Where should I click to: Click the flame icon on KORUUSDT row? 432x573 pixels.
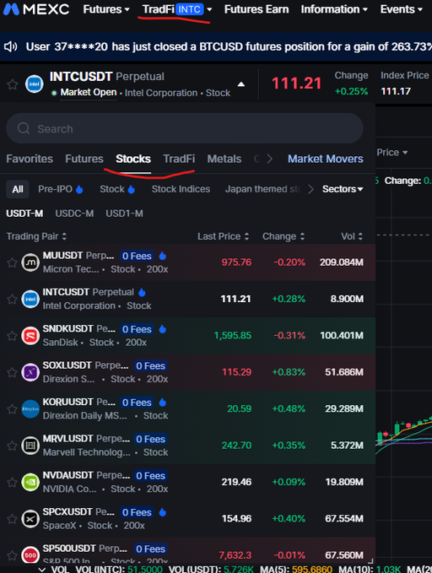coord(163,402)
